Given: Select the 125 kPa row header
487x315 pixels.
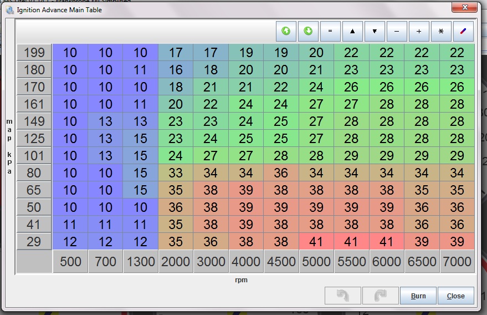Looking at the screenshot, I should (34, 139).
